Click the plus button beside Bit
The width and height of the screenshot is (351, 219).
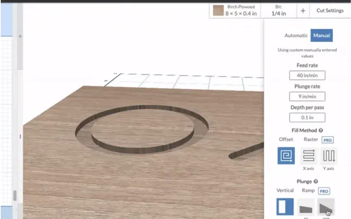point(303,11)
